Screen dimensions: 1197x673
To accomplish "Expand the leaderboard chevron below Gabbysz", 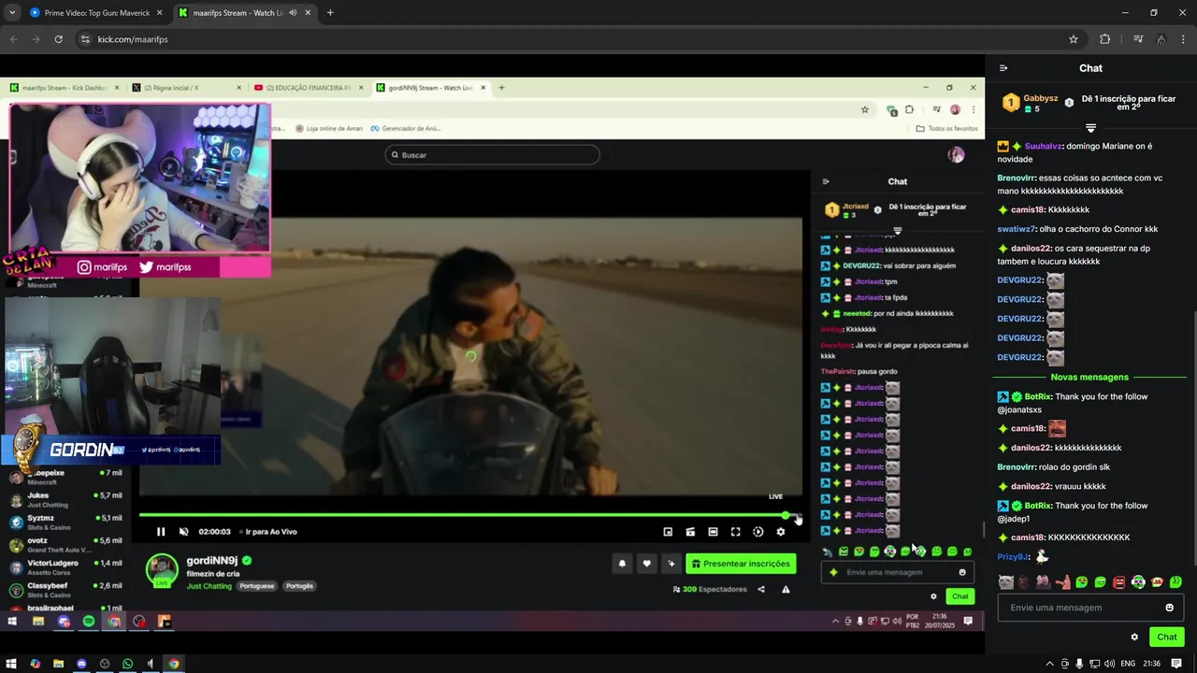I will coord(1090,128).
